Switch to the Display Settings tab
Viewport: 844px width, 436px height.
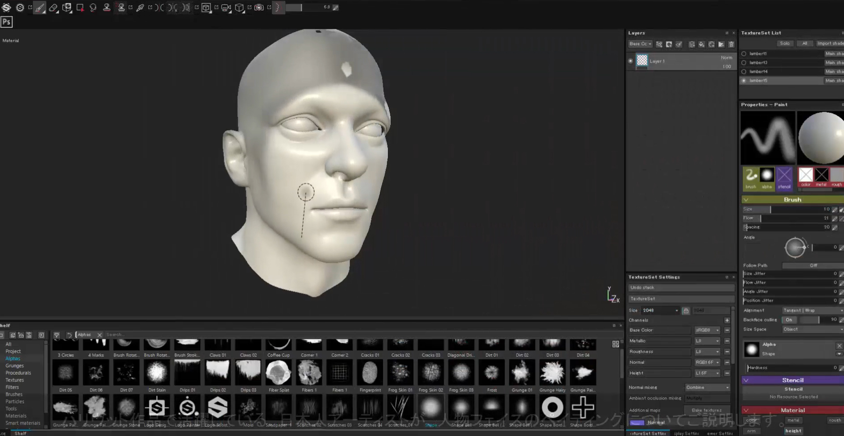(x=686, y=433)
